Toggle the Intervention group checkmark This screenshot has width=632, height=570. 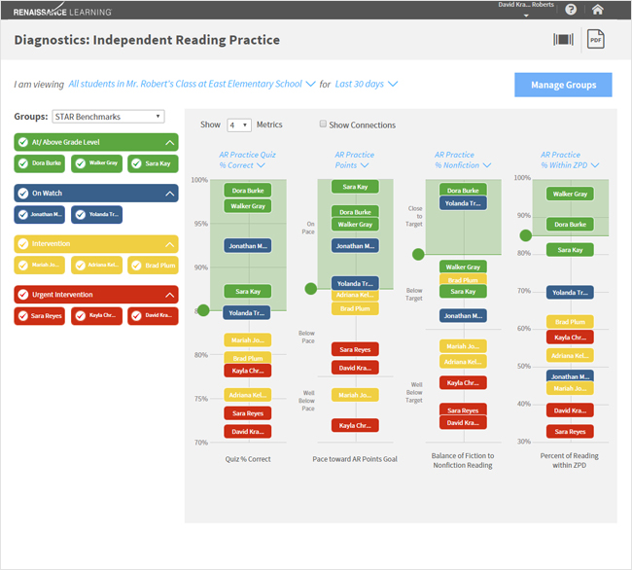click(x=23, y=244)
